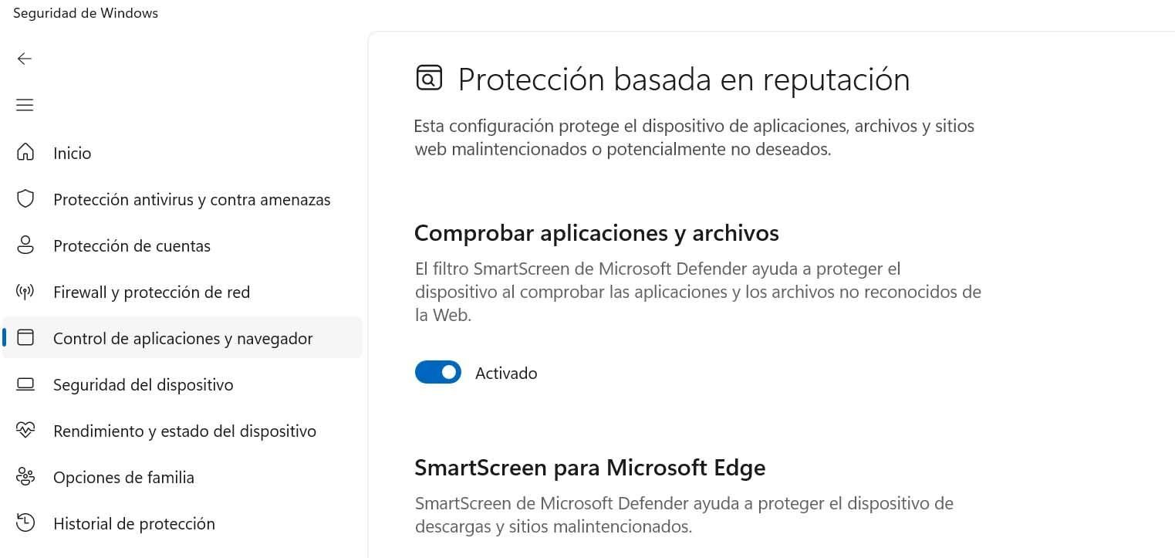Click the protection history clock icon

[x=25, y=522]
